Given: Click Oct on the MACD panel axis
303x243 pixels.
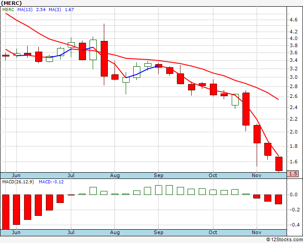Looking at the screenshot, I should click(x=213, y=232).
